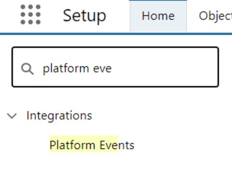
Task: Toggle the arrow beside Integrations
Action: [x=12, y=116]
